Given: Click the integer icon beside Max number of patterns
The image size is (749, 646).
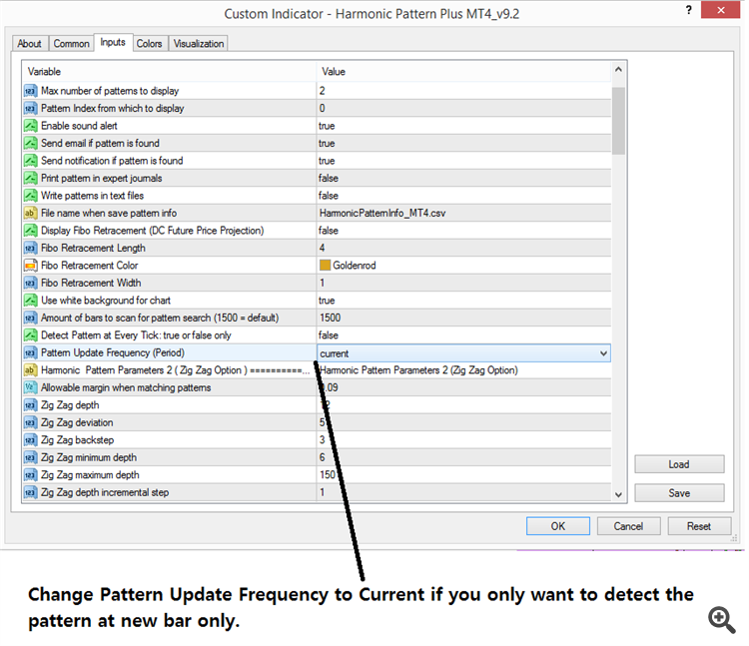Looking at the screenshot, I should (30, 91).
